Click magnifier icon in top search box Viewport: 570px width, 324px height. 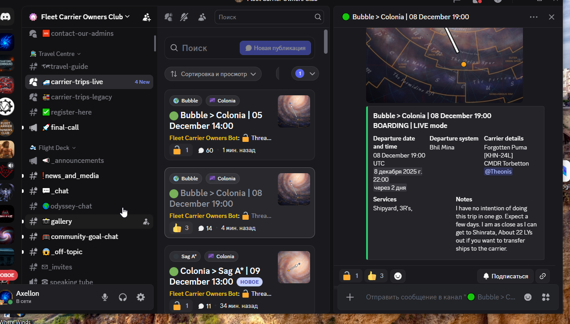click(318, 17)
